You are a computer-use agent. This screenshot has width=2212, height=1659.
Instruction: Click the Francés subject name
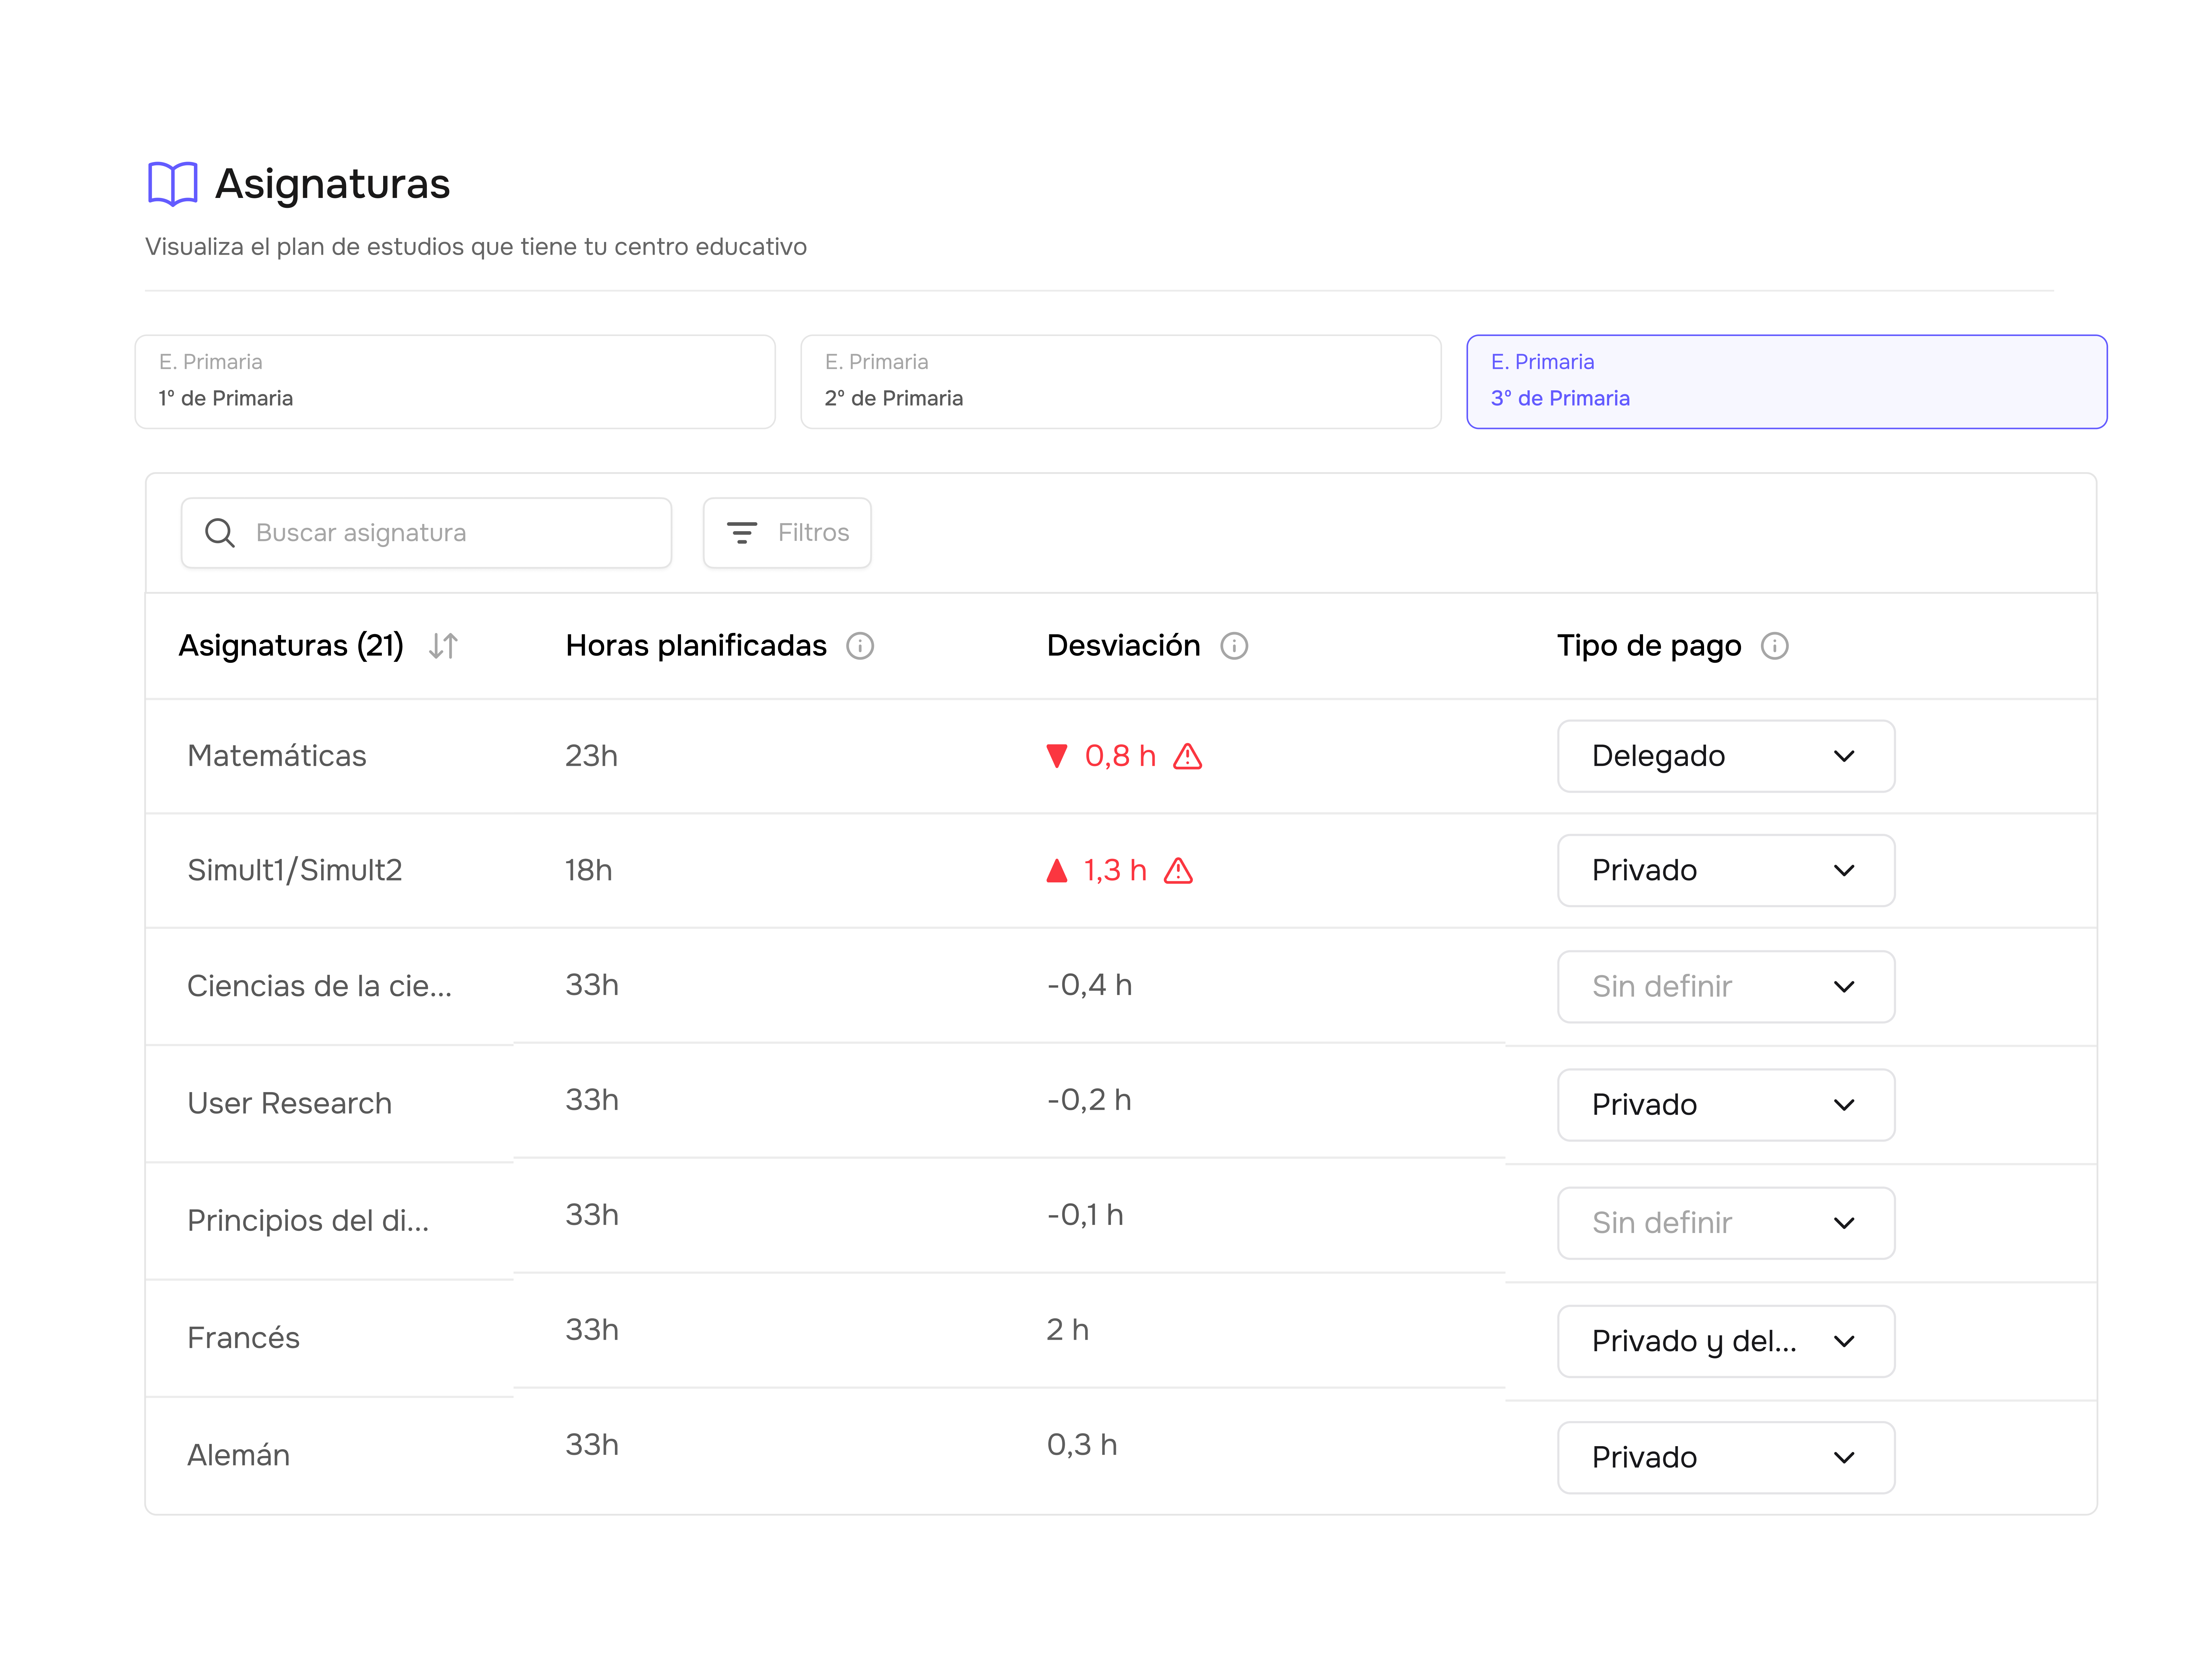(244, 1338)
